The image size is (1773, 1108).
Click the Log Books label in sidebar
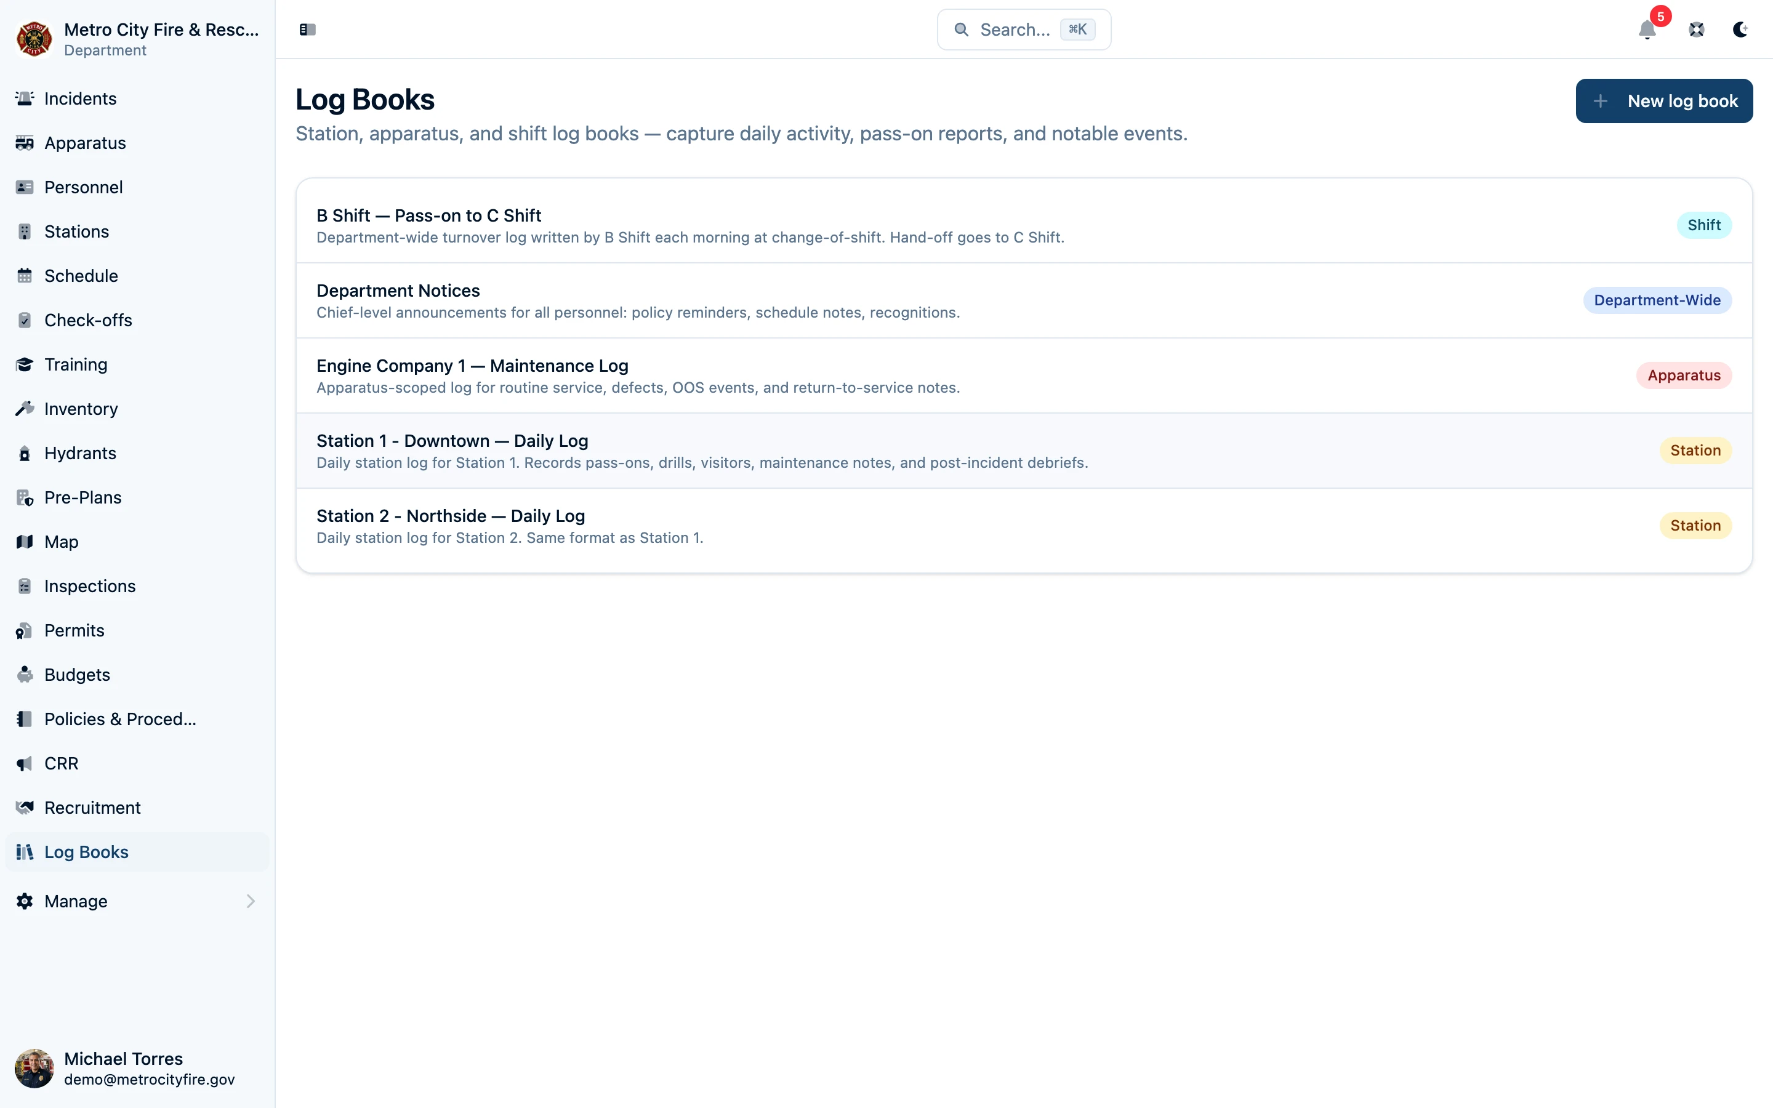[x=86, y=853]
